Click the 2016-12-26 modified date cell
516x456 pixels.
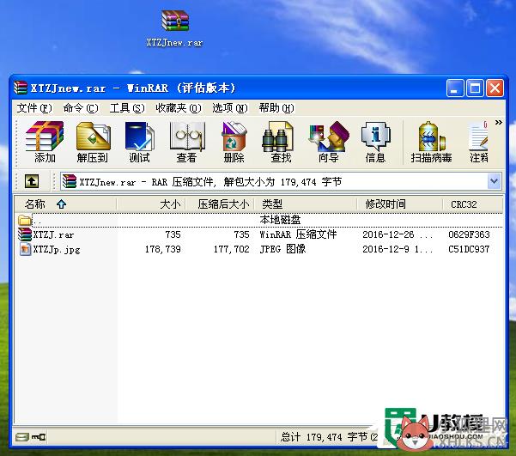(x=398, y=234)
